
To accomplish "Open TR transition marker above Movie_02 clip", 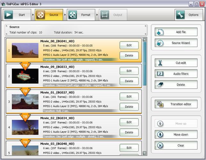I will (25, 117).
